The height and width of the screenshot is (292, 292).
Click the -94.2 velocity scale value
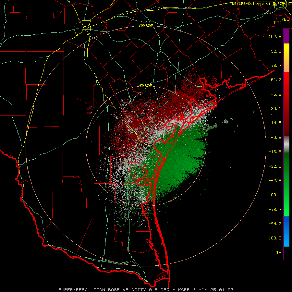point(275,224)
